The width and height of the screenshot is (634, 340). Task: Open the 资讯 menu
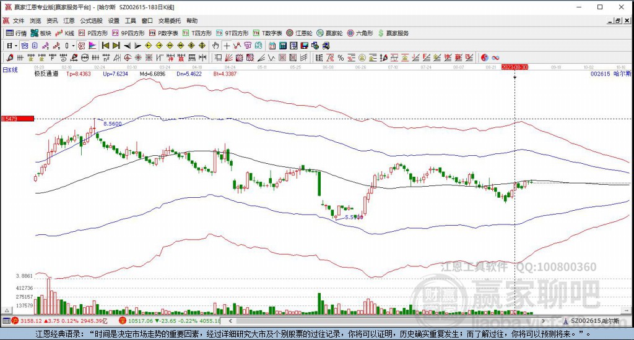52,20
